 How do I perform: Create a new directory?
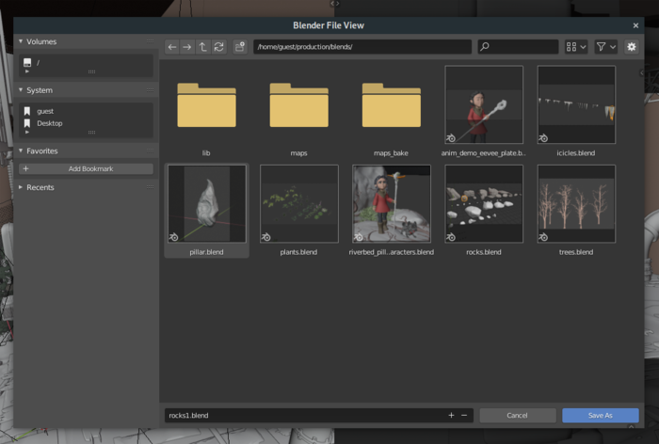[240, 47]
